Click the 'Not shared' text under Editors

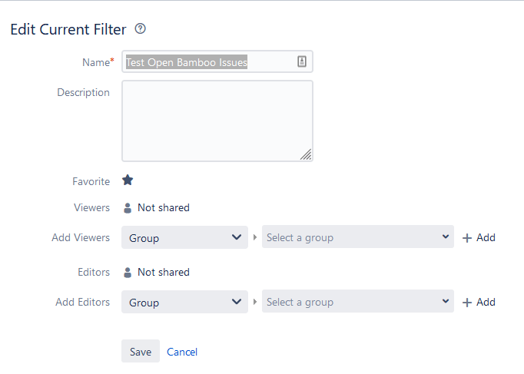tap(163, 272)
